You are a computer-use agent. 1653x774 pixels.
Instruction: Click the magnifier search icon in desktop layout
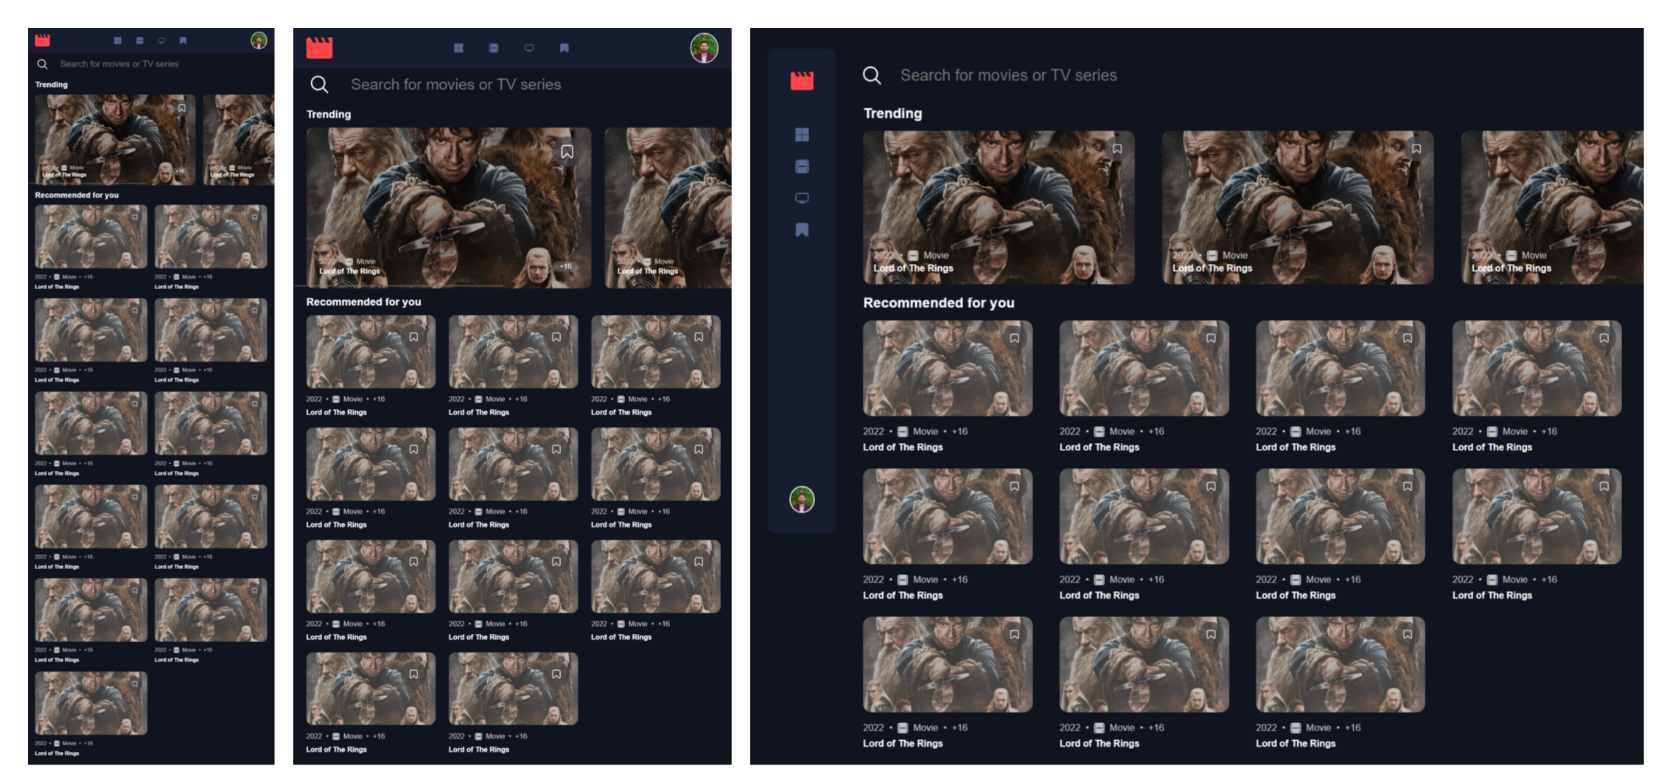point(872,75)
